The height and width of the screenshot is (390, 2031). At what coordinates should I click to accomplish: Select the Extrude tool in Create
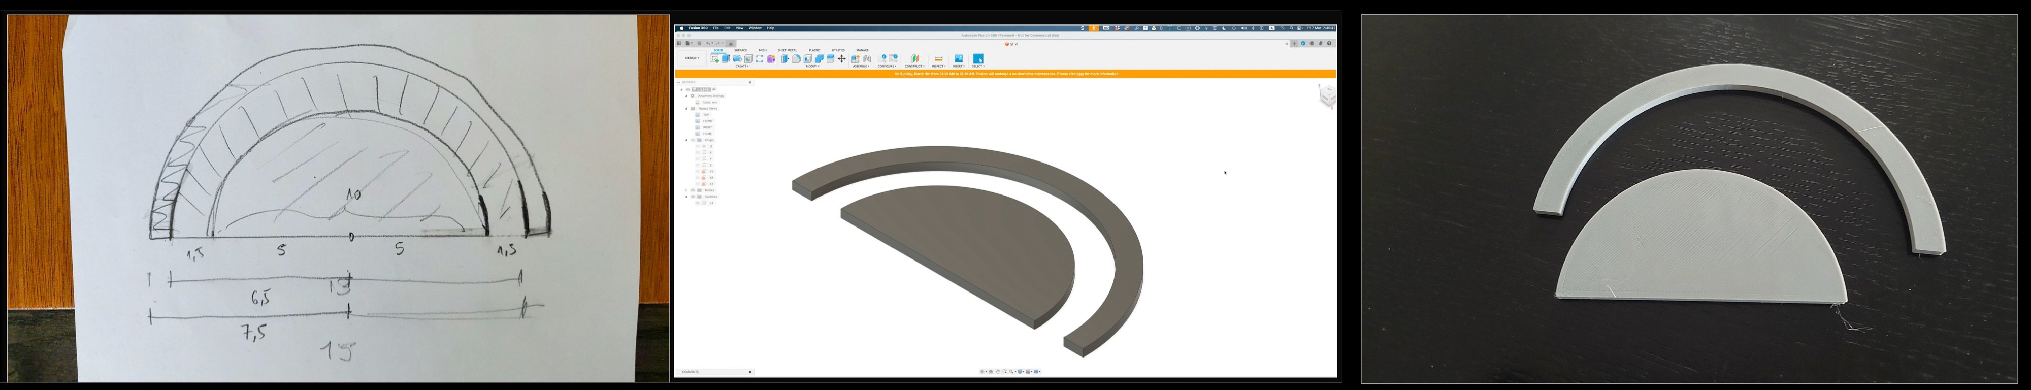pyautogui.click(x=726, y=58)
